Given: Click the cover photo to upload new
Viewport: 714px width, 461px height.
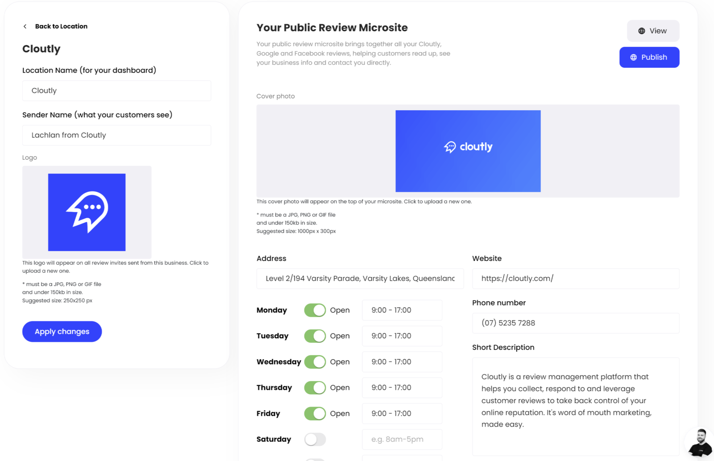Looking at the screenshot, I should 468,151.
